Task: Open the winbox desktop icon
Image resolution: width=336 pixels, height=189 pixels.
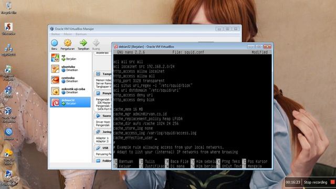Action: (x=8, y=134)
